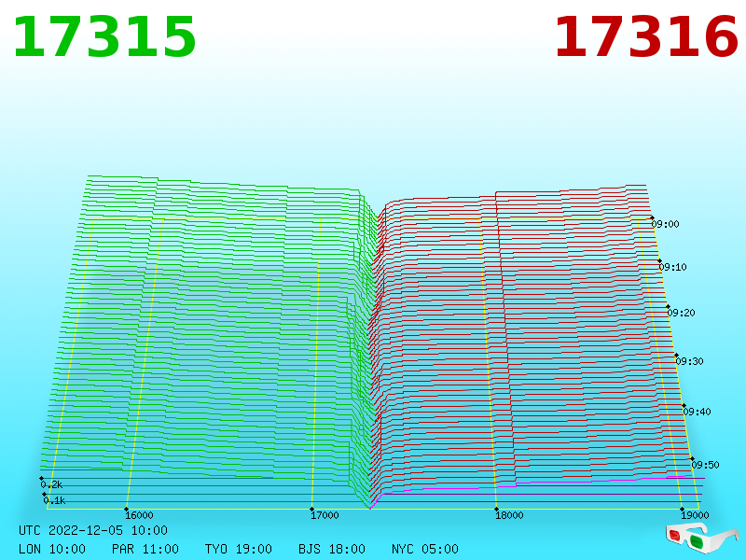The height and width of the screenshot is (560, 746).
Task: Click the UTC 2022-12-05 10:00 timestamp
Action: 93,530
